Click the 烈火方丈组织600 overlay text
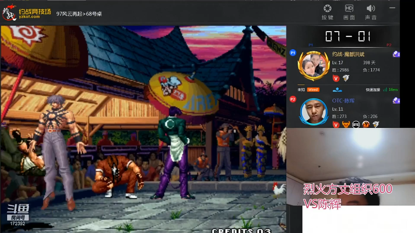The image size is (415, 233). [x=348, y=189]
